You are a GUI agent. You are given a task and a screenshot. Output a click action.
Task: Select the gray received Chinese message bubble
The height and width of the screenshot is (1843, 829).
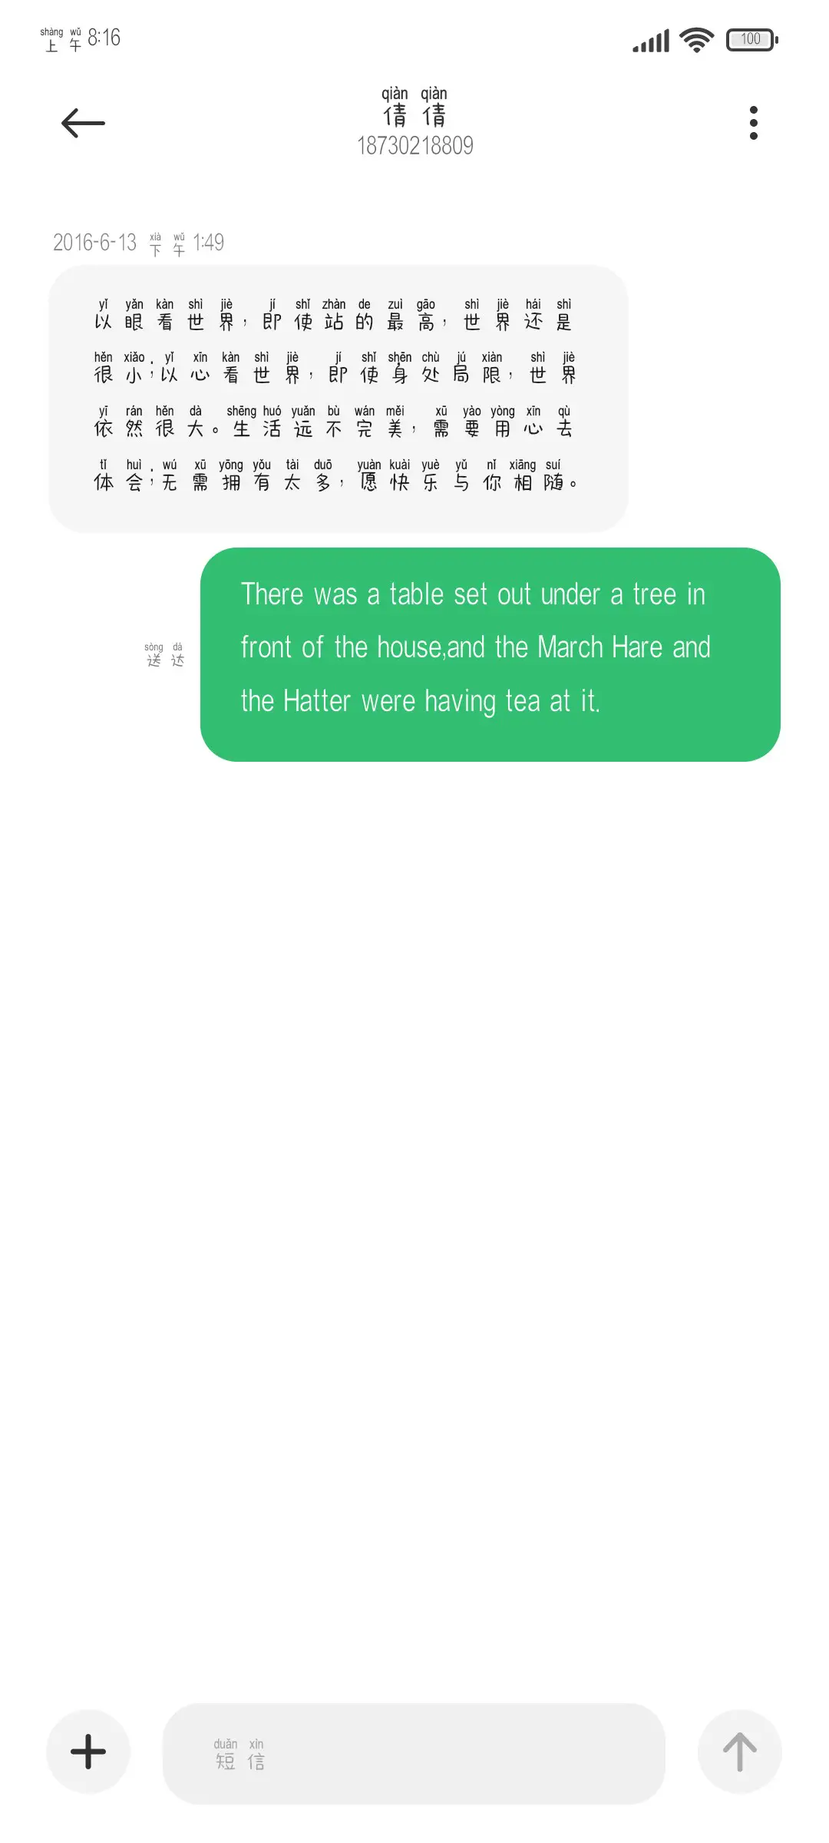point(339,399)
